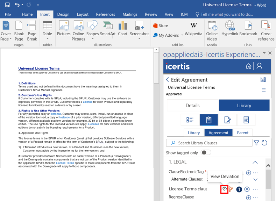Add the RegressClause with plus icon

(x=248, y=198)
